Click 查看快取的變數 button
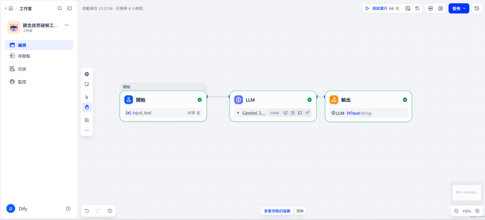Viewport: 485px width, 220px height. point(277,211)
